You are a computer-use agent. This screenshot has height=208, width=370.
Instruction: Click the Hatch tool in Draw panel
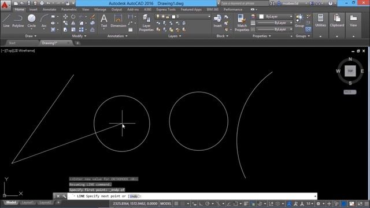click(x=53, y=29)
